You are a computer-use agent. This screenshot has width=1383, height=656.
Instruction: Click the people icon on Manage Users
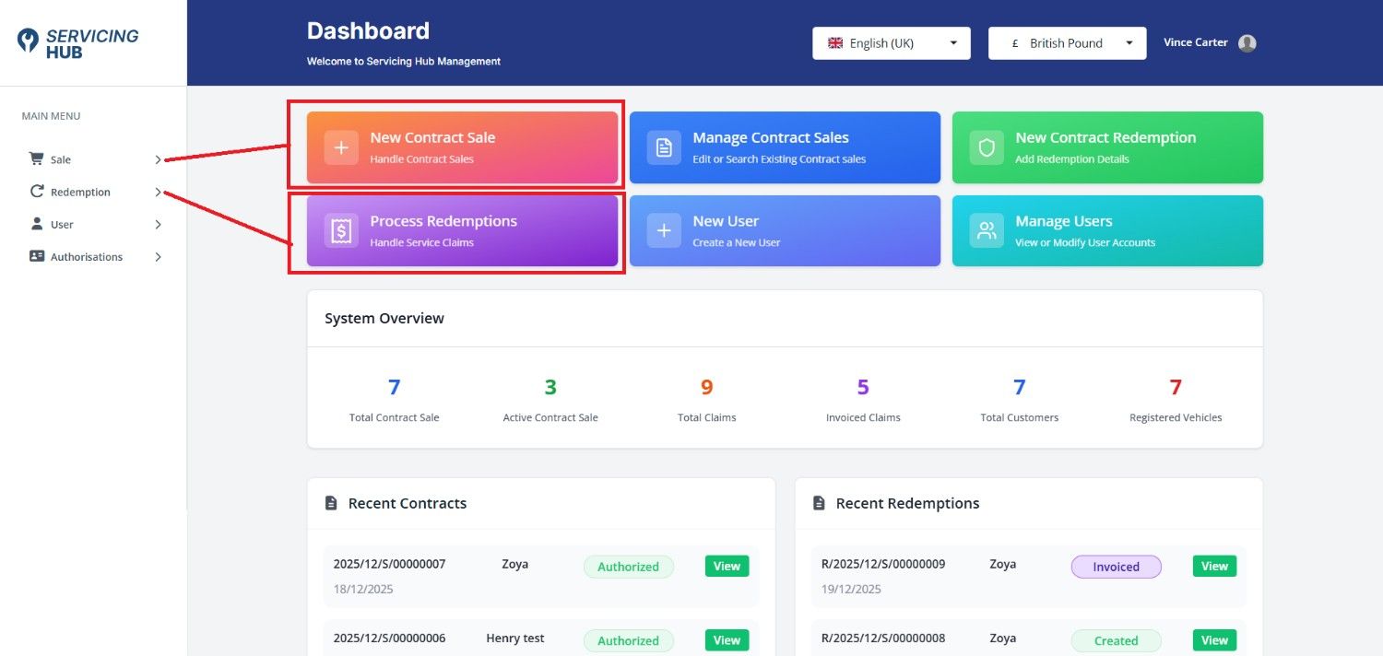987,231
